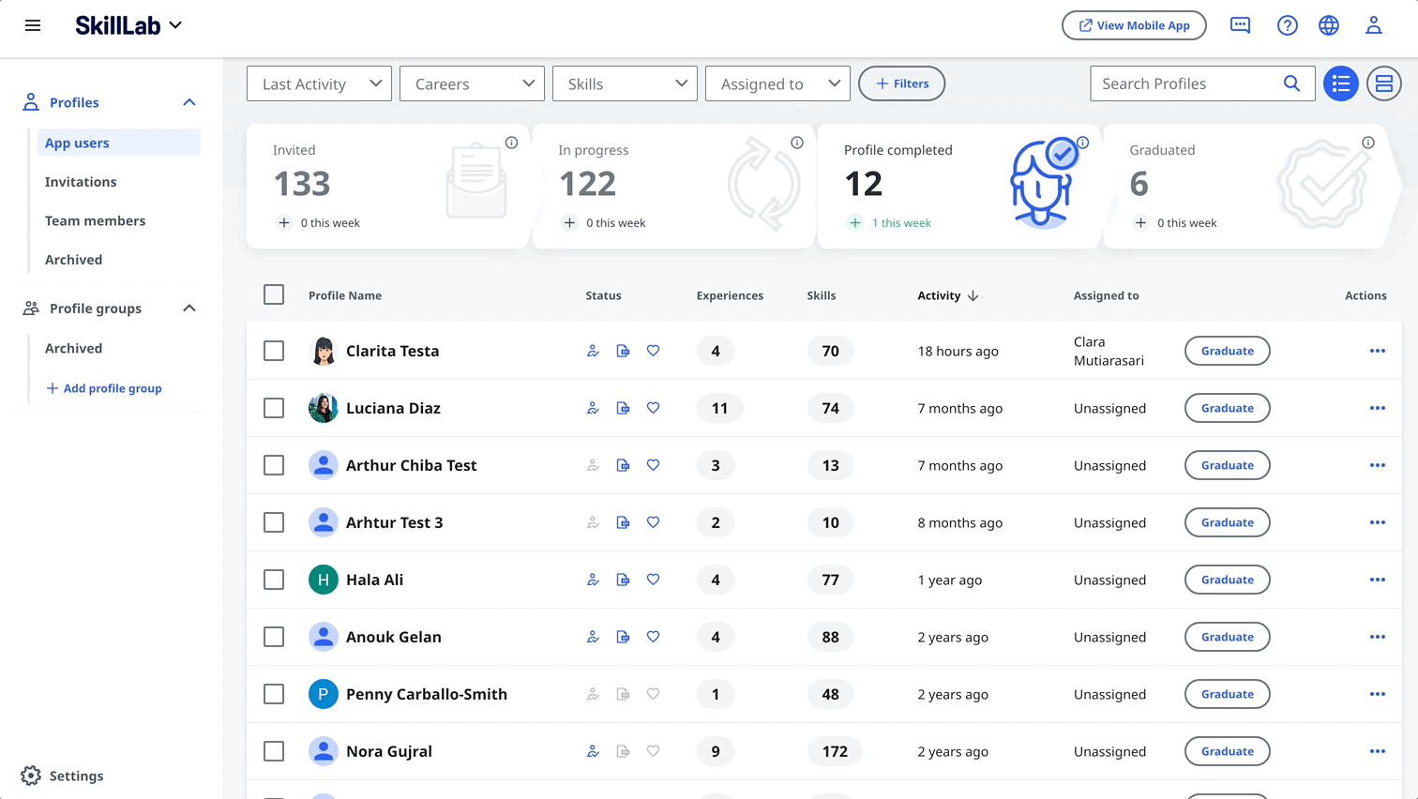Open the Assigned to dropdown
The width and height of the screenshot is (1418, 799).
point(777,83)
